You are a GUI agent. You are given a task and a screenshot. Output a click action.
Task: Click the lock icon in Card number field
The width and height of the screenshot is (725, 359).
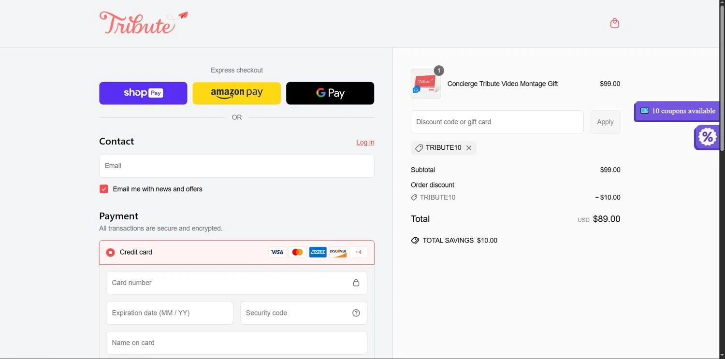click(x=356, y=283)
